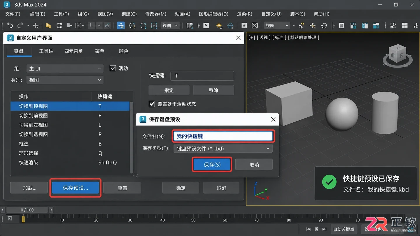
Task: Switch to the 工具栏 tab
Action: pos(46,51)
